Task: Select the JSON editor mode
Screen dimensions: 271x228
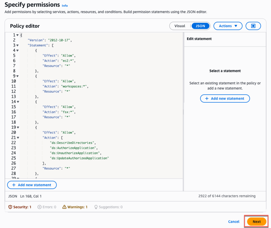Action: [x=200, y=26]
